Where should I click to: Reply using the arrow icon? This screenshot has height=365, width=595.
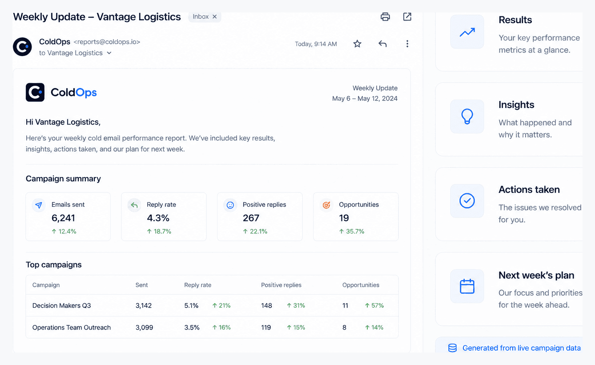click(x=382, y=44)
